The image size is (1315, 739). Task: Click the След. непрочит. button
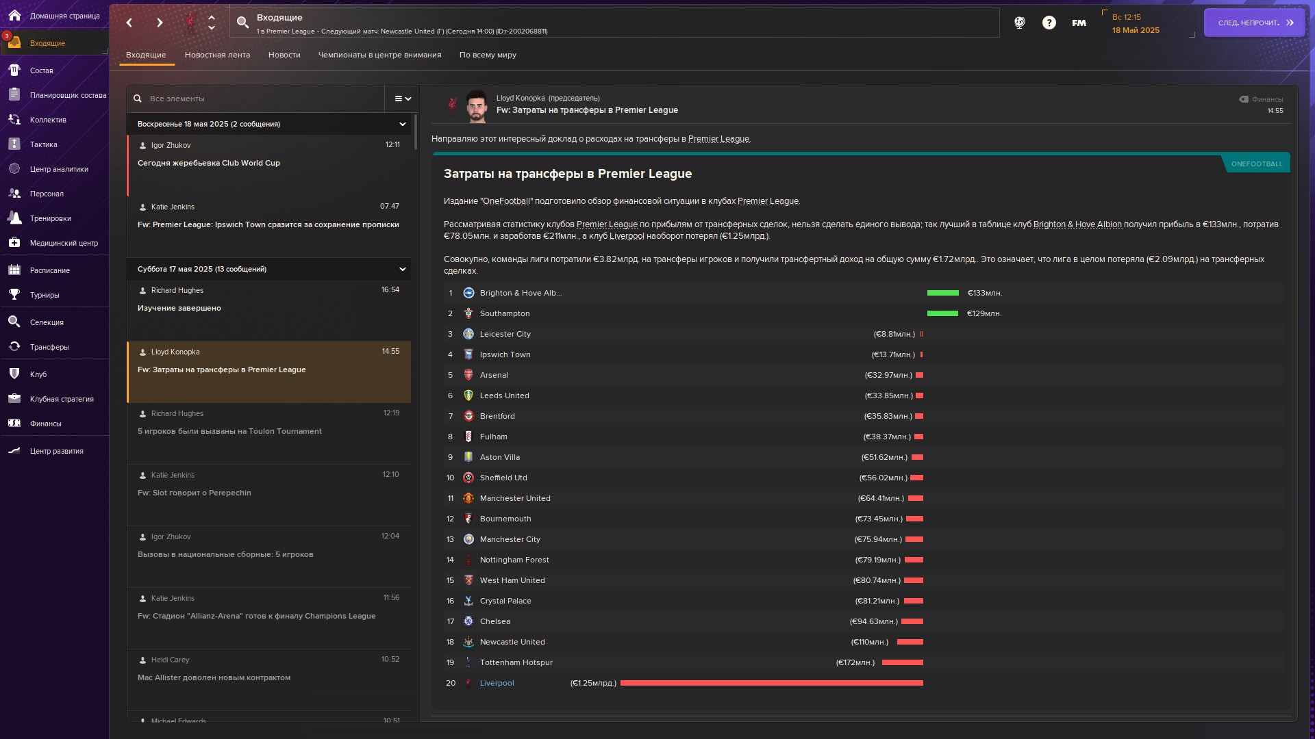click(1255, 23)
